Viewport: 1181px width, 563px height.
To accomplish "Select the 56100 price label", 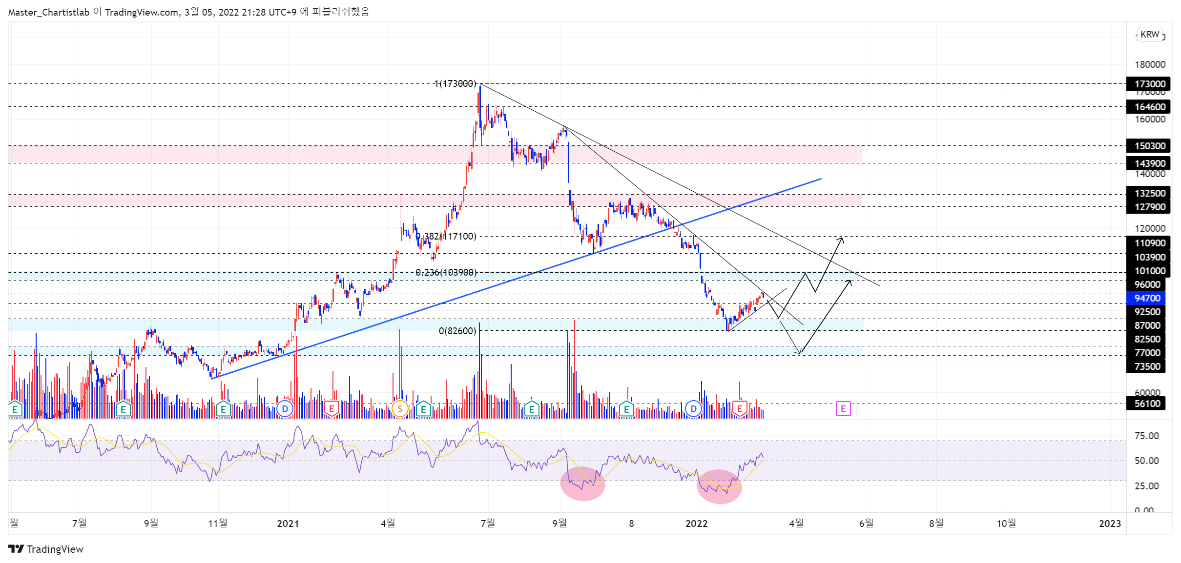I will point(1146,403).
